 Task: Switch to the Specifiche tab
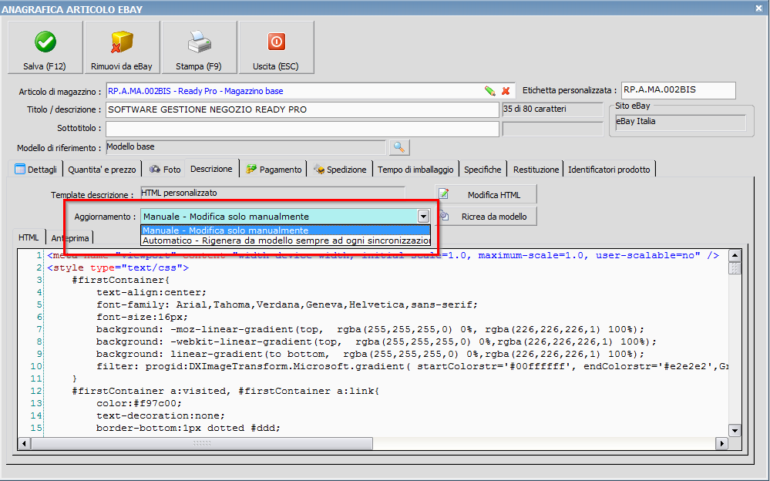[483, 170]
